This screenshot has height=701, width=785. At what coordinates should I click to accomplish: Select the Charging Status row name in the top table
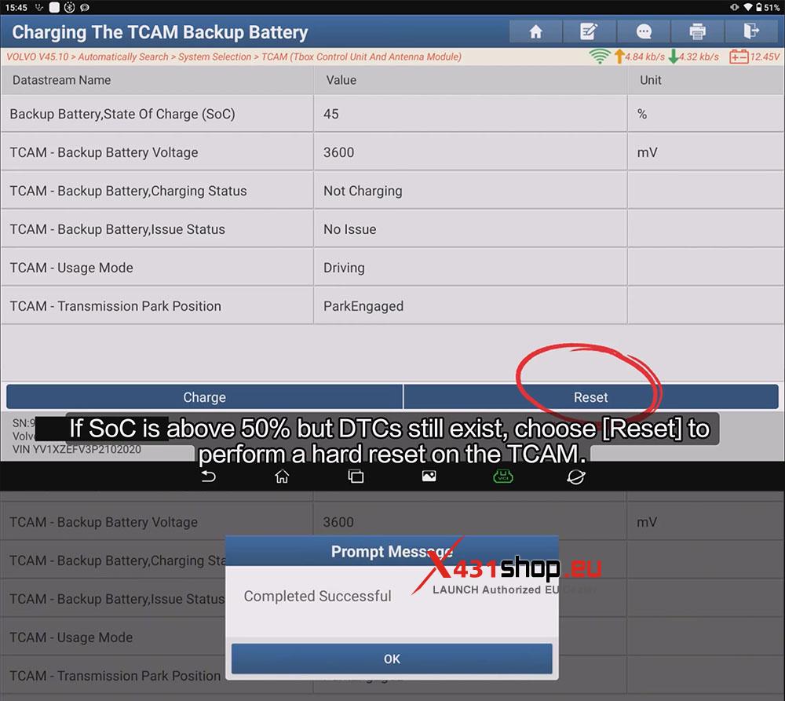(x=128, y=191)
